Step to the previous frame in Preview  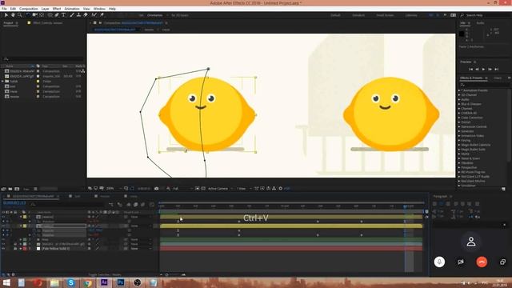click(477, 70)
